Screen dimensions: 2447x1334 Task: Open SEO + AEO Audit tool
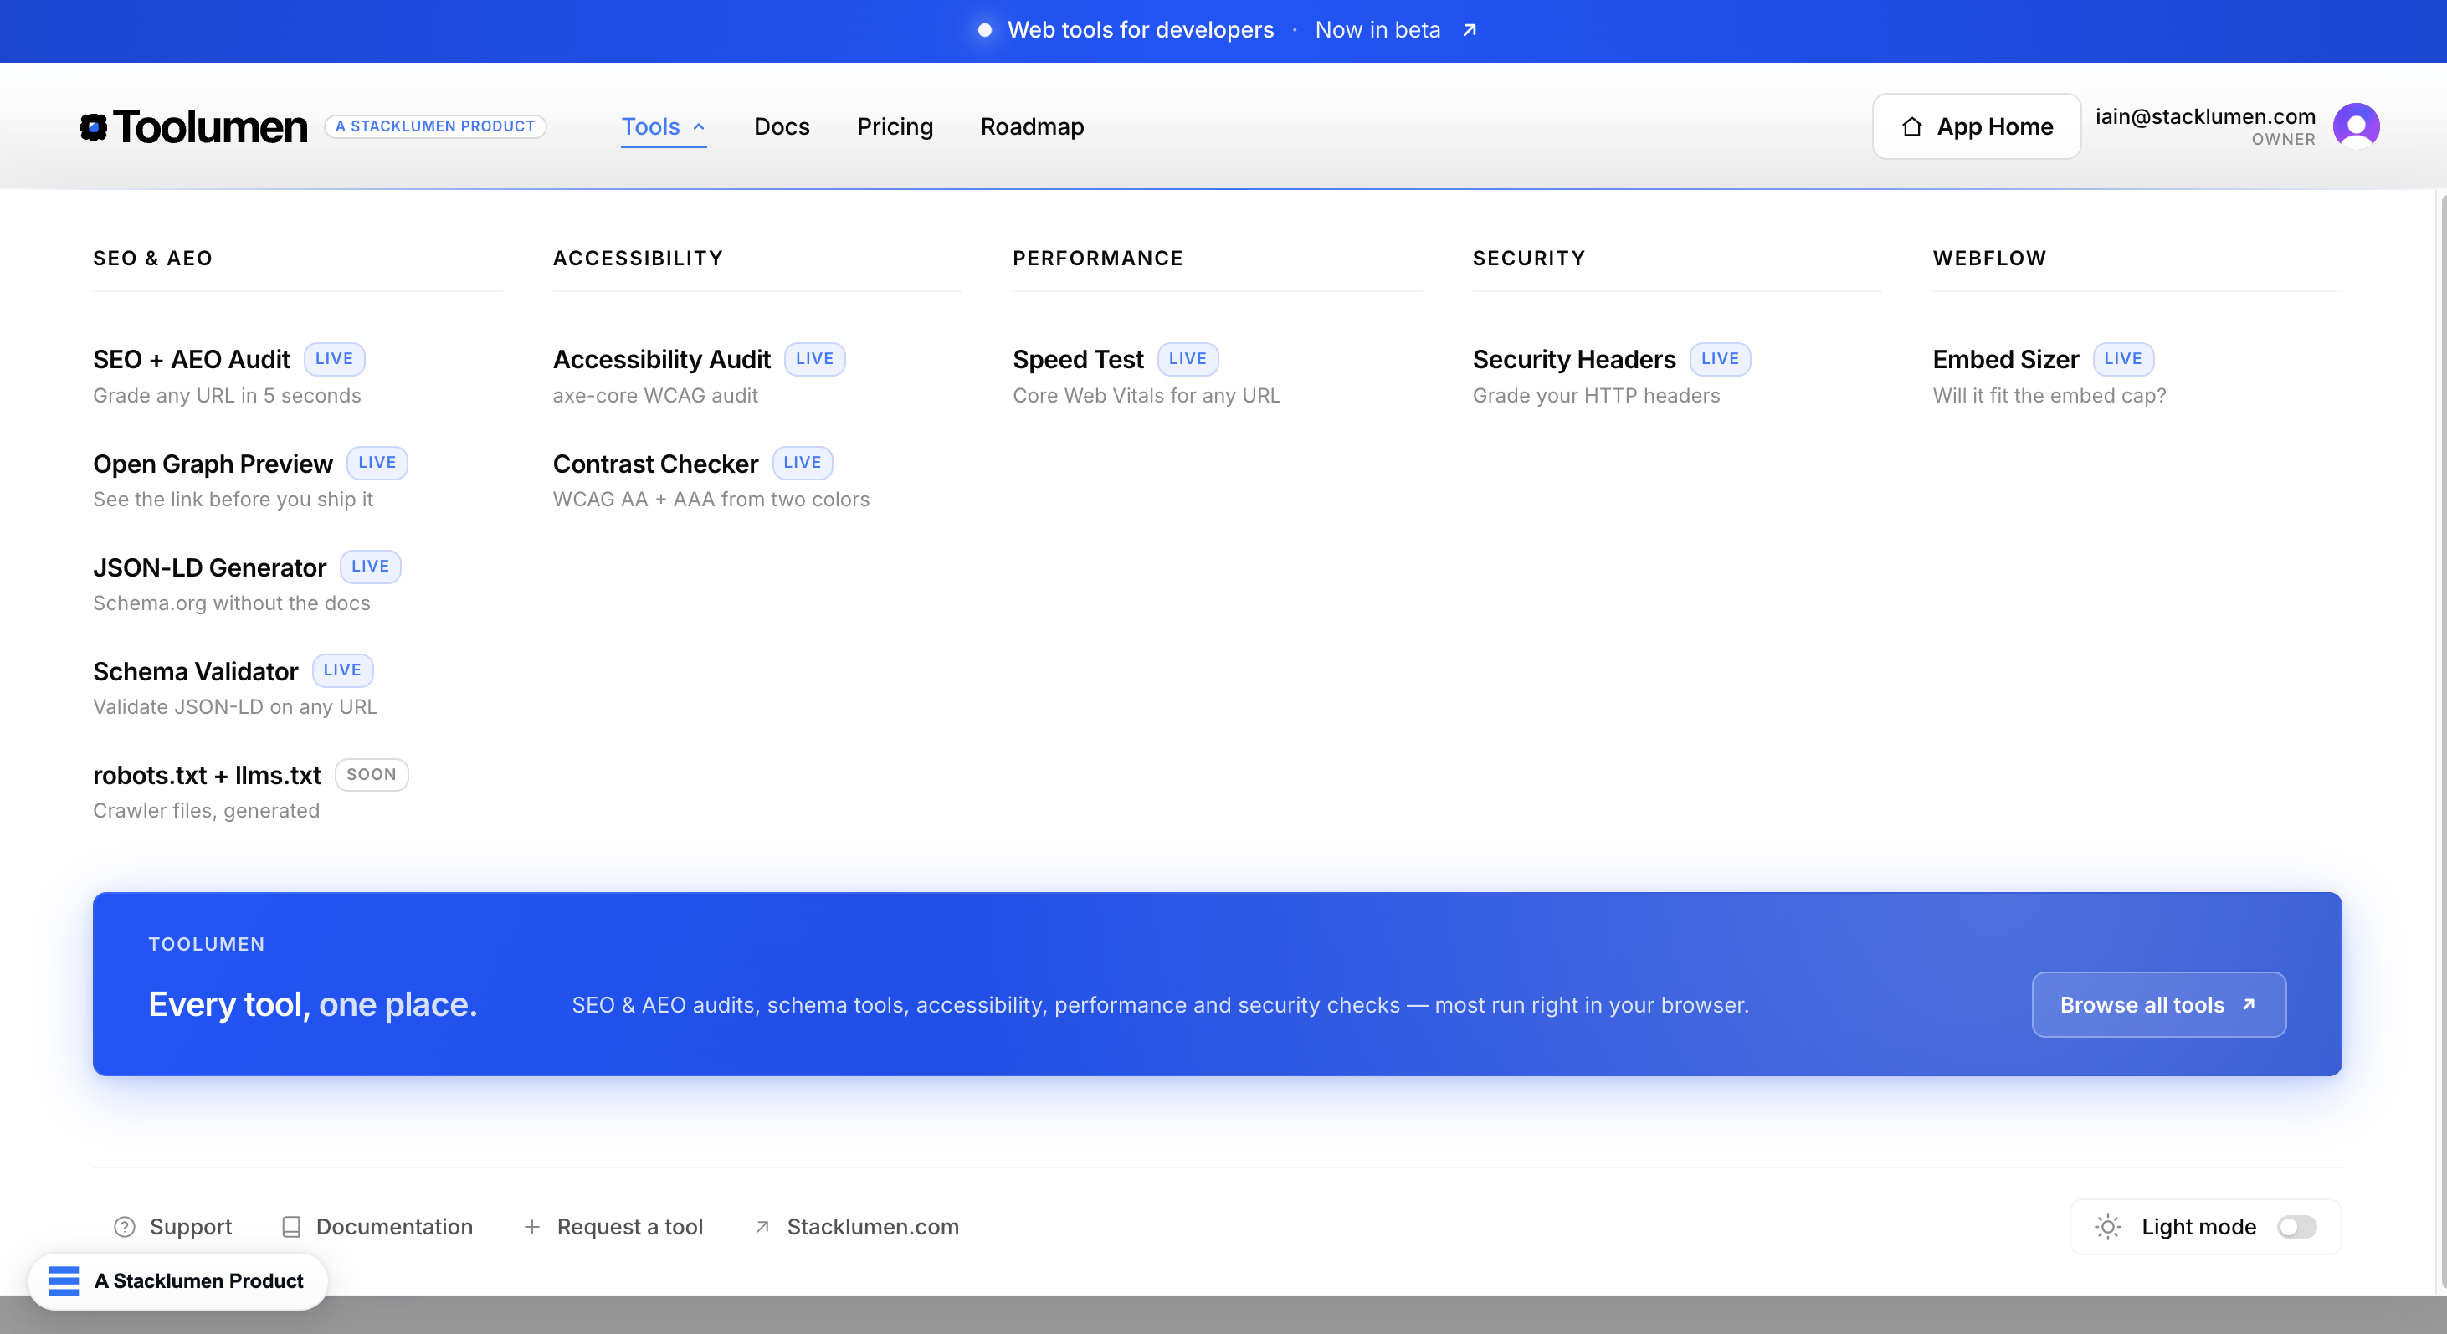point(191,359)
